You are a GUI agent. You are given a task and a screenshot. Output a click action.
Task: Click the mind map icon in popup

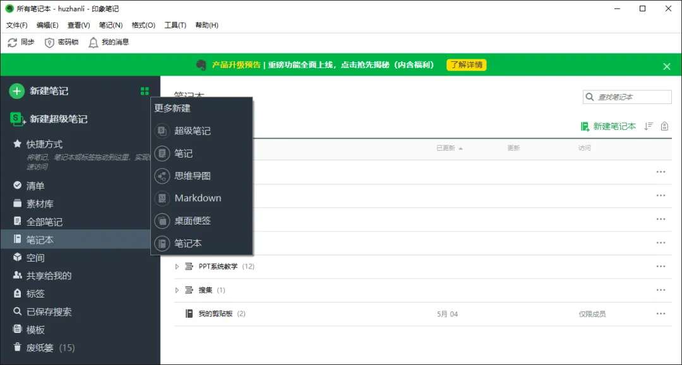162,176
